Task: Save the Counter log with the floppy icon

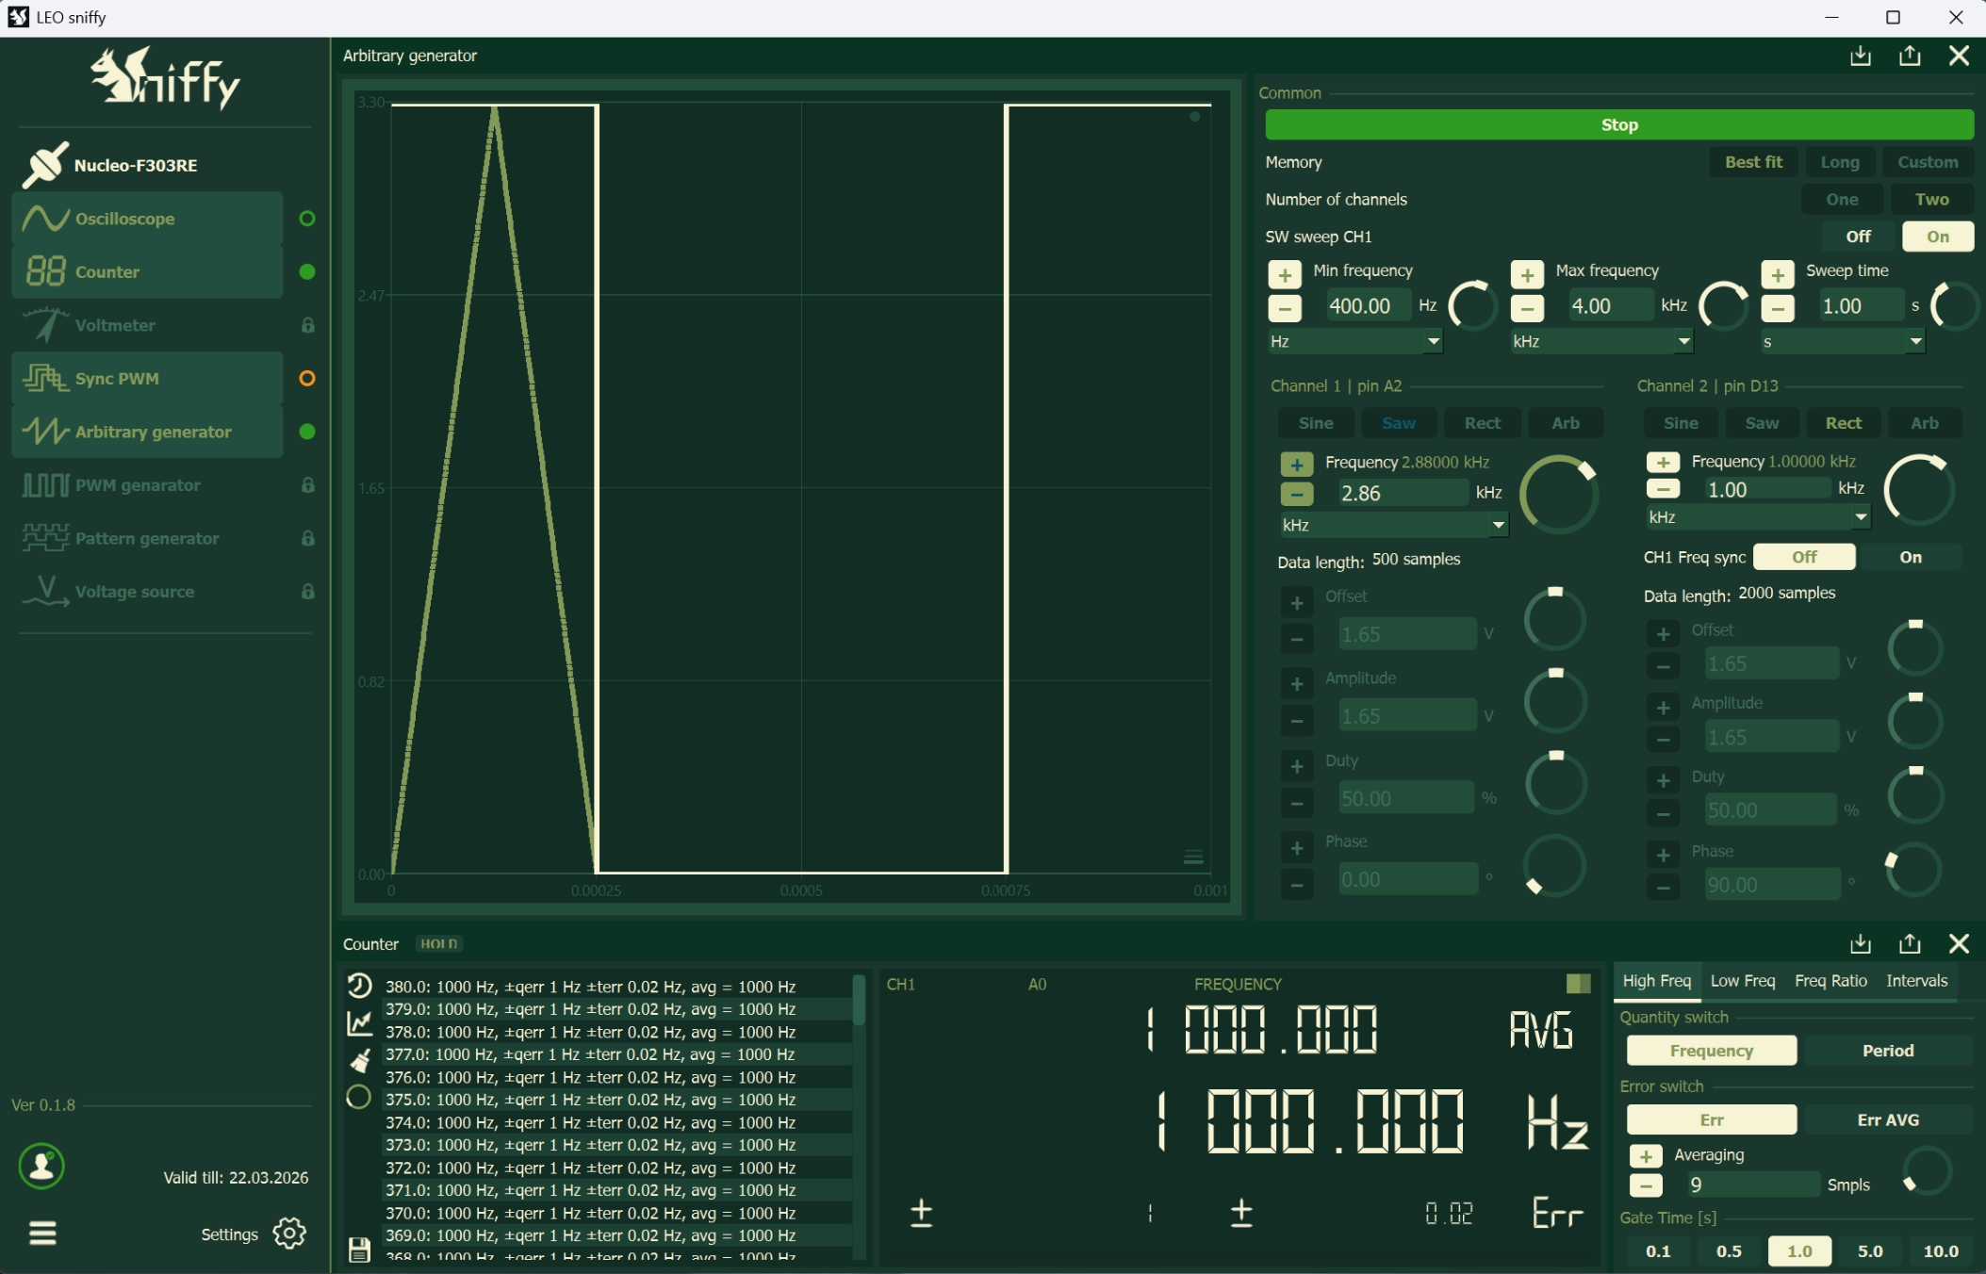Action: [359, 1249]
